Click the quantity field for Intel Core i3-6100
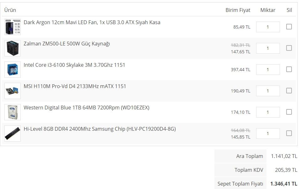Image resolution: width=300 pixels, height=189 pixels. [x=268, y=70]
